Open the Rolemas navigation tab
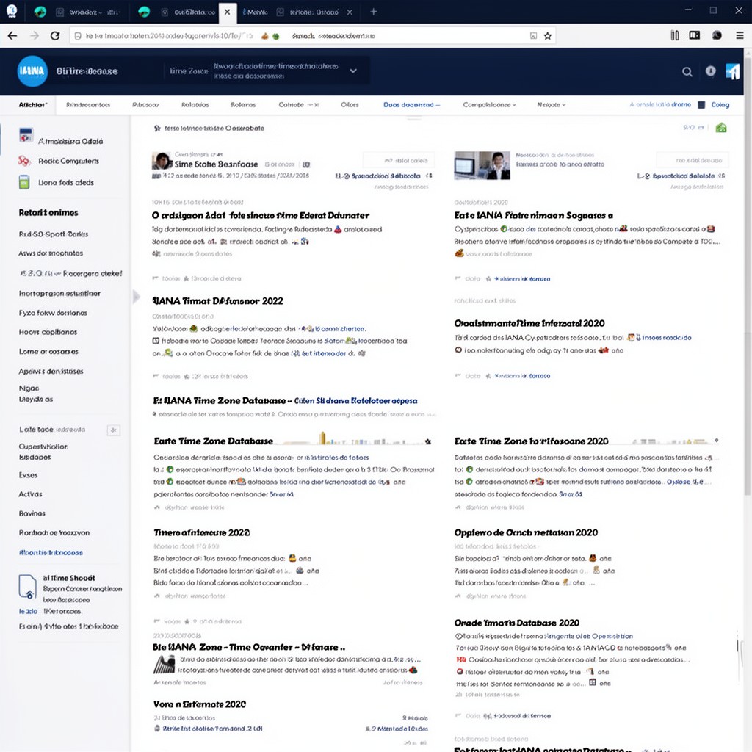 (x=243, y=104)
